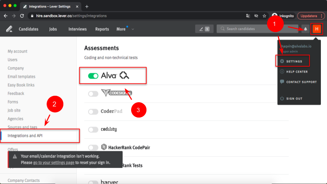Click the browser back arrow
The height and width of the screenshot is (184, 327).
[6, 16]
